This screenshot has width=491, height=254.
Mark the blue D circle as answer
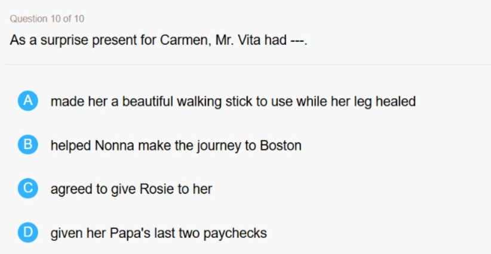(28, 233)
